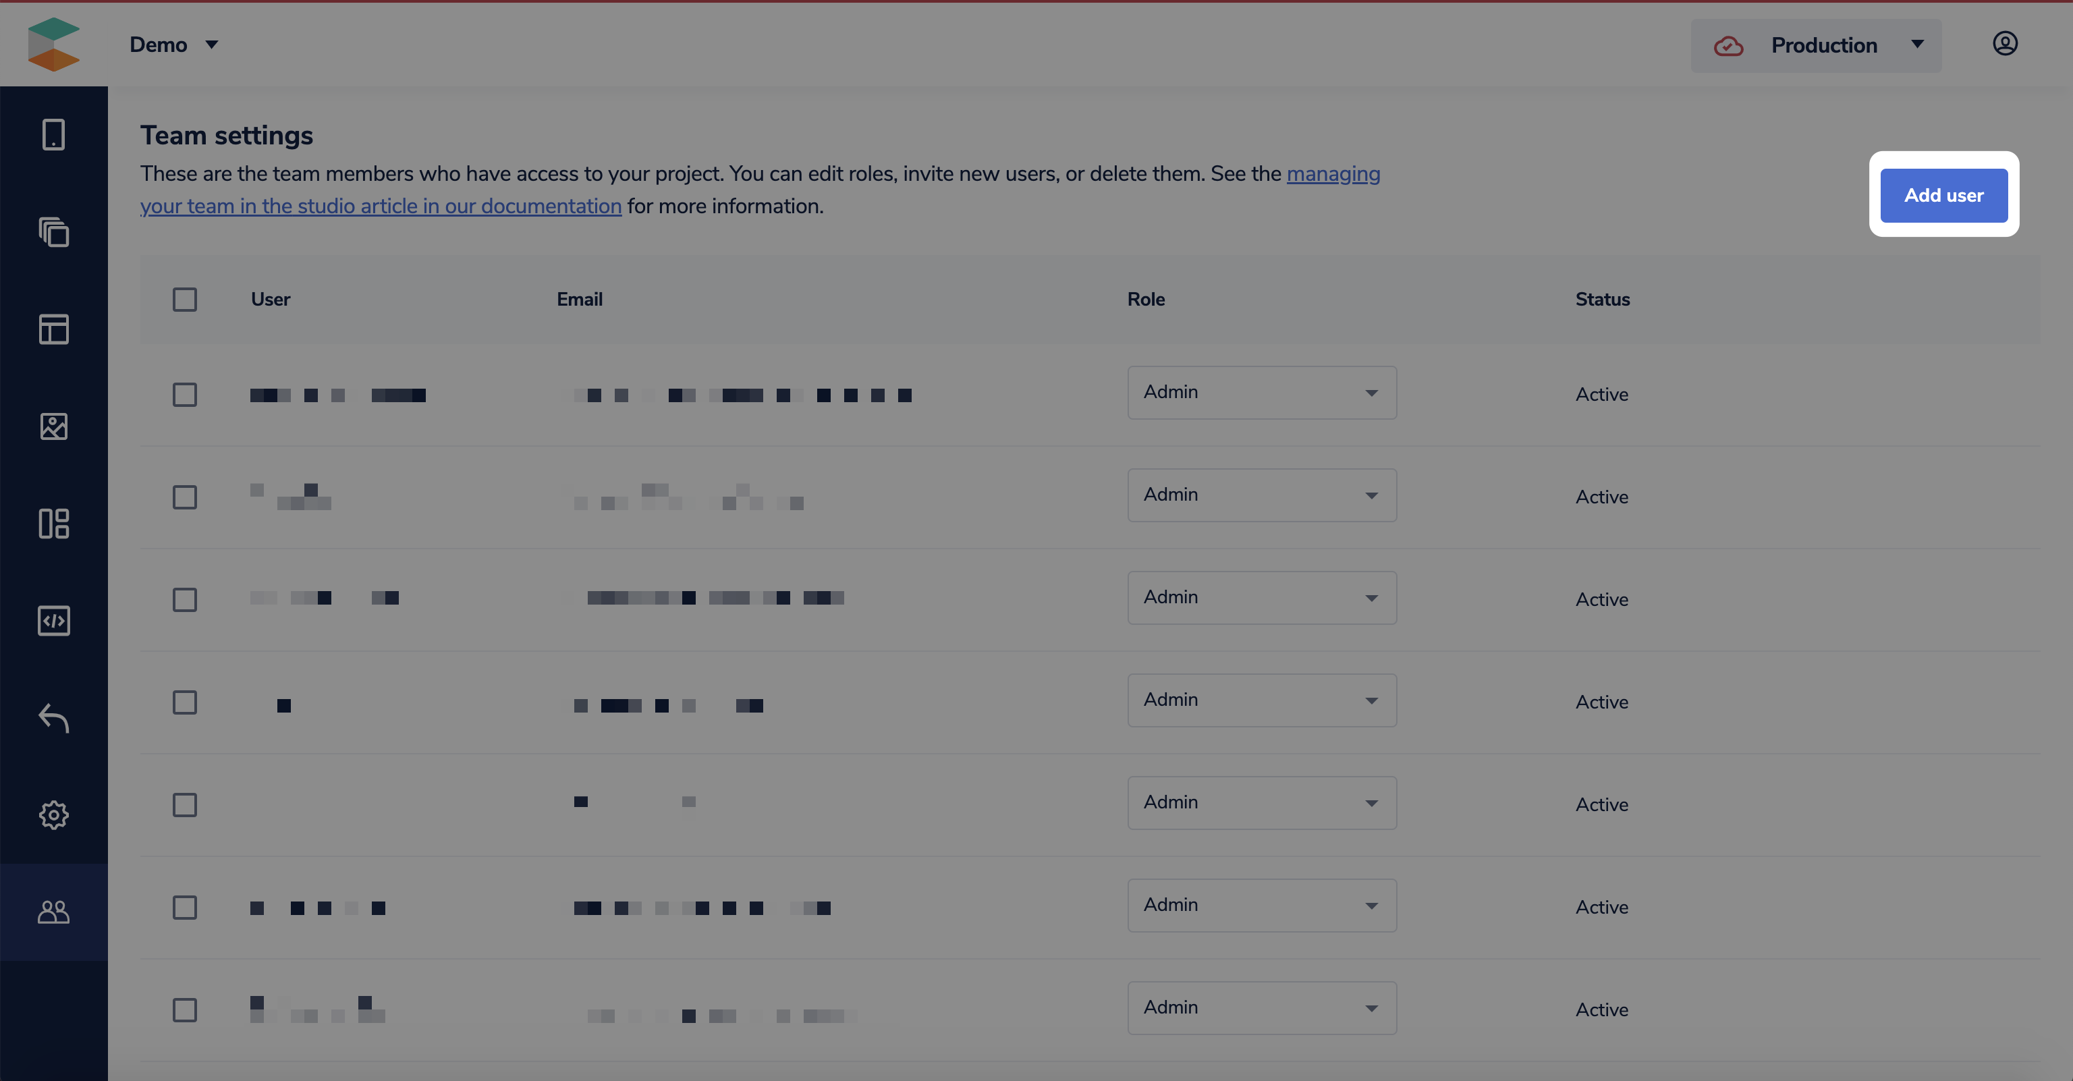Toggle the select-all checkbox in table header
This screenshot has width=2073, height=1081.
tap(184, 300)
